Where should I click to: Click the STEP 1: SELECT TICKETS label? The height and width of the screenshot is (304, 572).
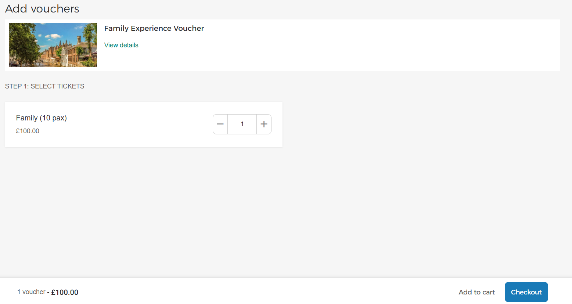[45, 86]
